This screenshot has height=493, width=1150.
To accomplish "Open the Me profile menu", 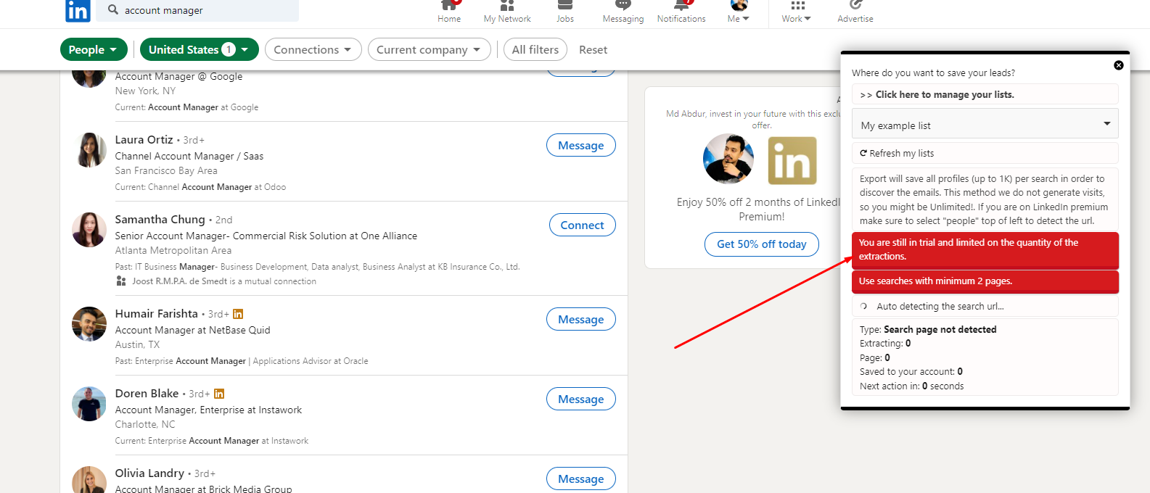I will click(x=739, y=12).
